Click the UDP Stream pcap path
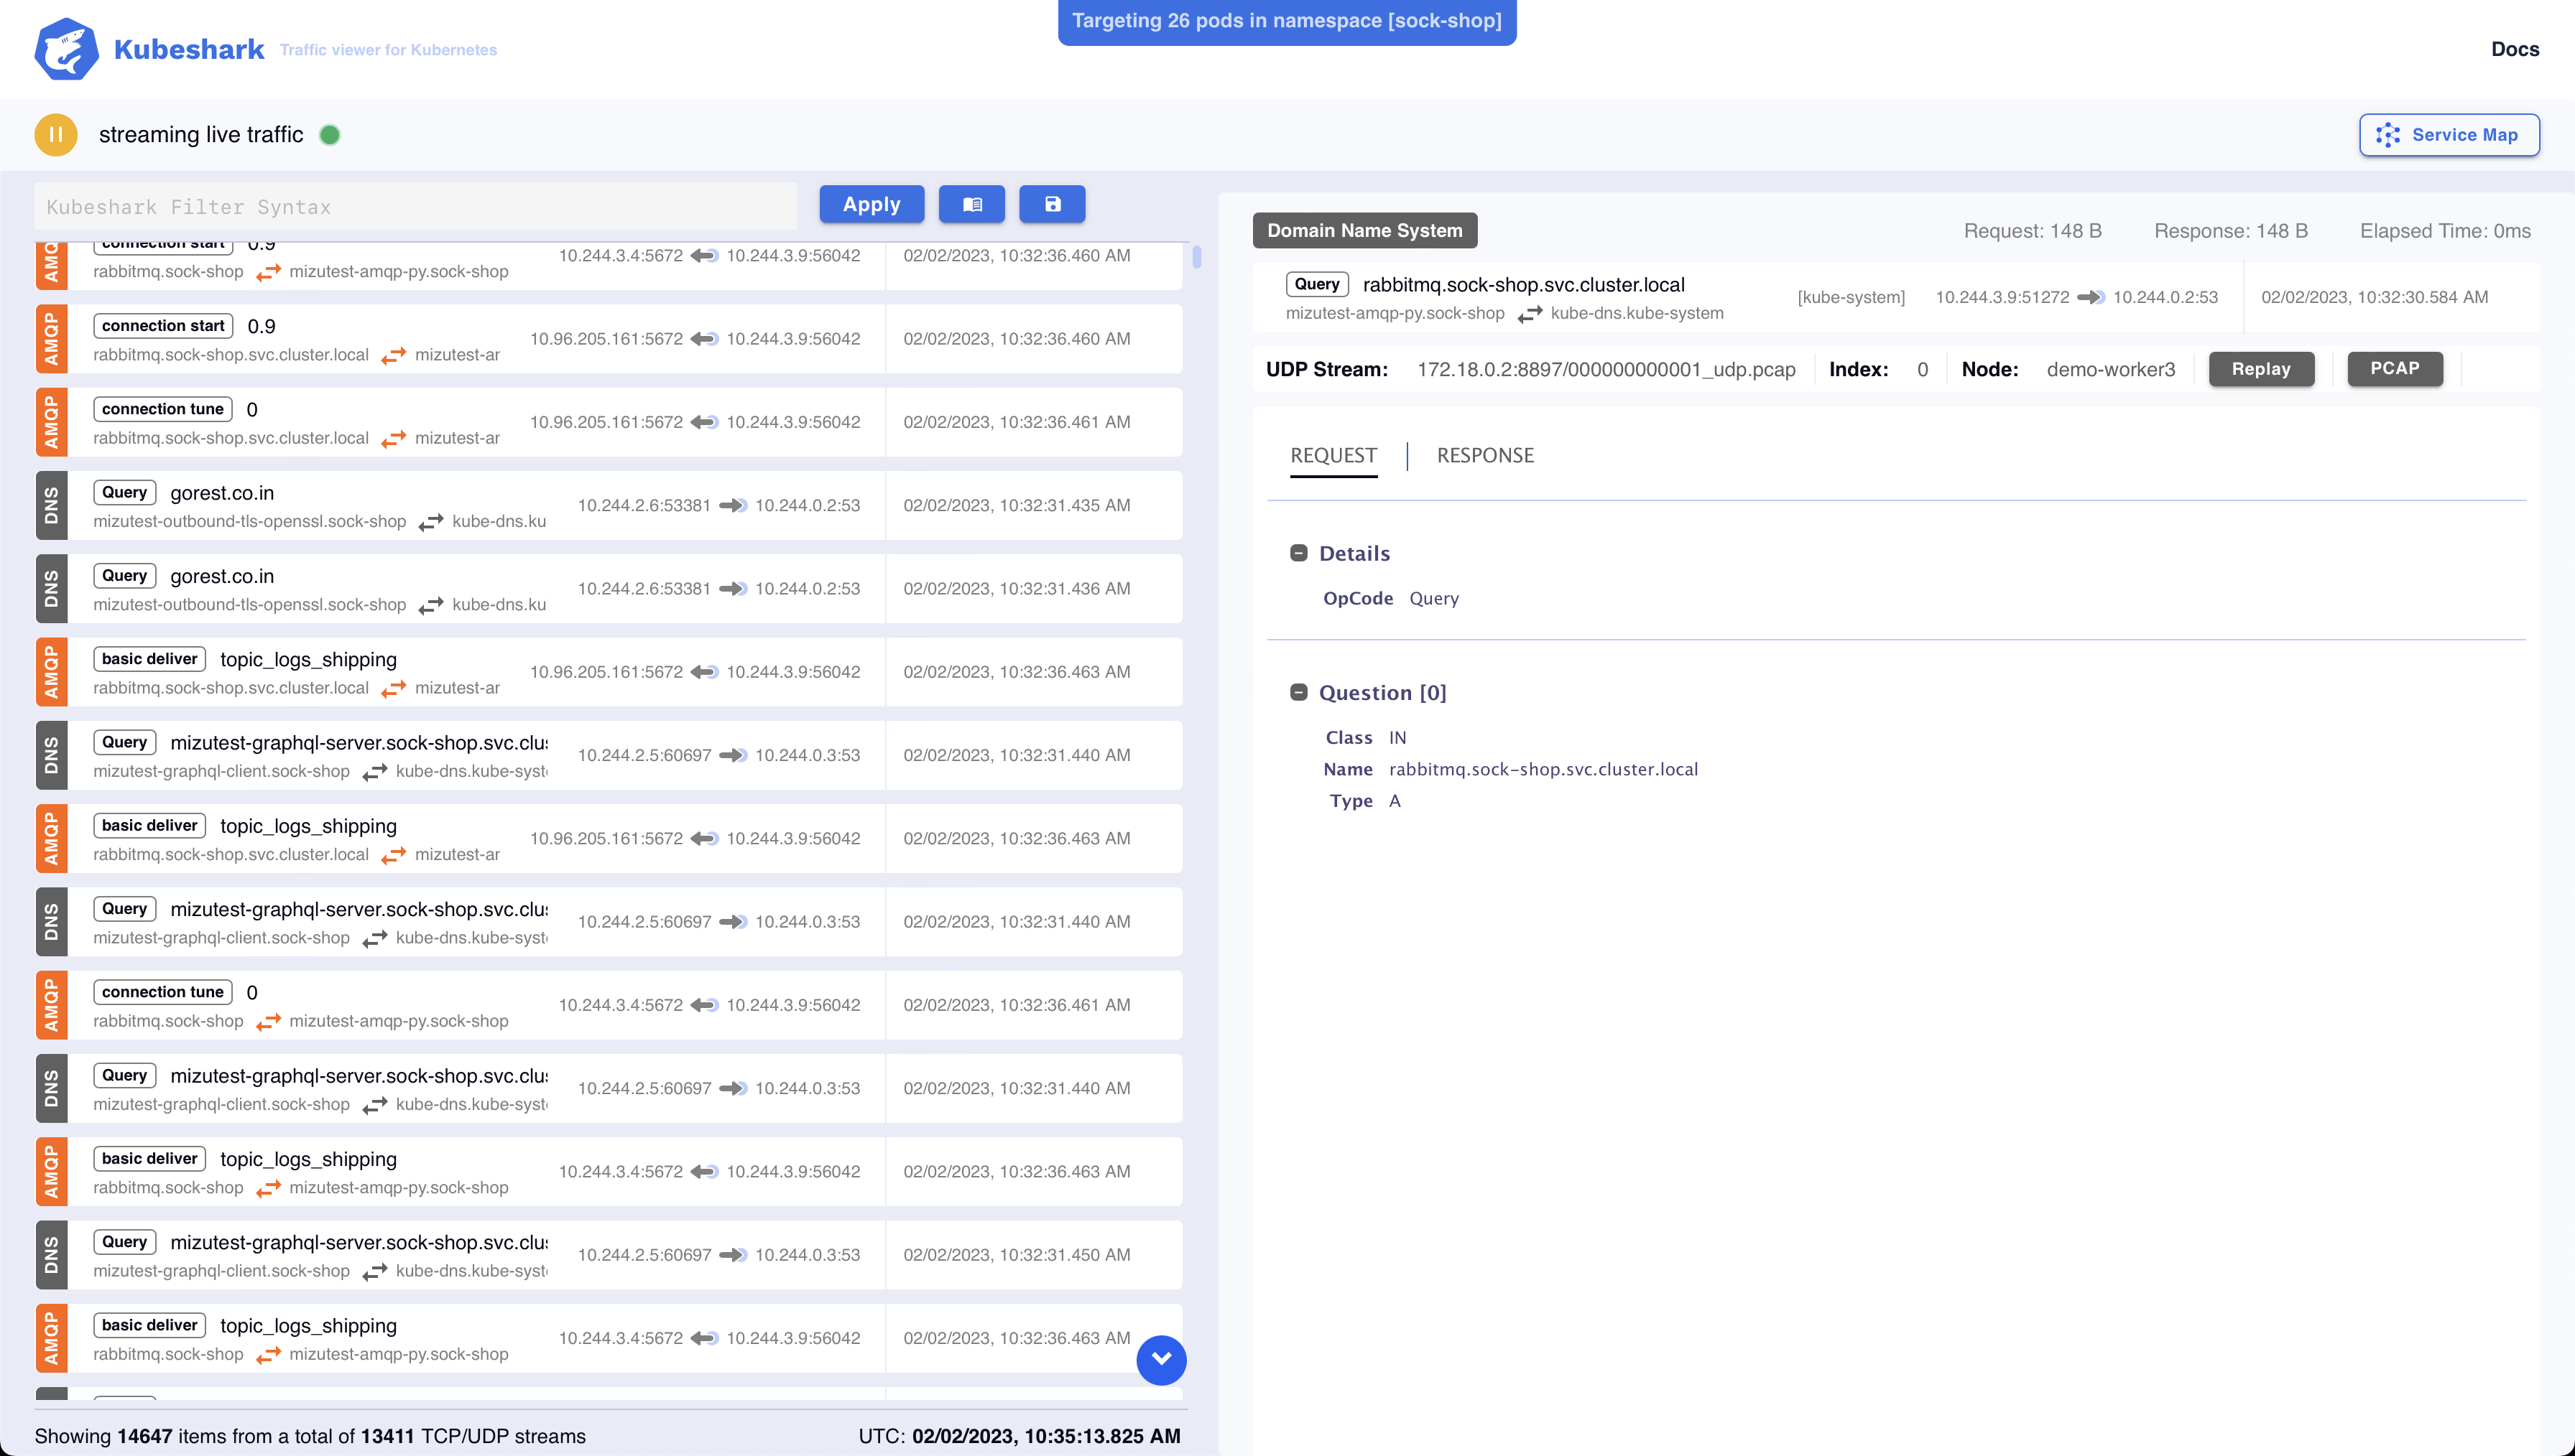 (1606, 370)
